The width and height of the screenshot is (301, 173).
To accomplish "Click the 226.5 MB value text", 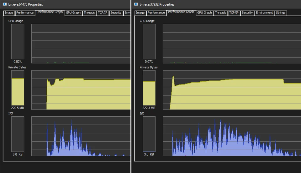I will pyautogui.click(x=18, y=108).
